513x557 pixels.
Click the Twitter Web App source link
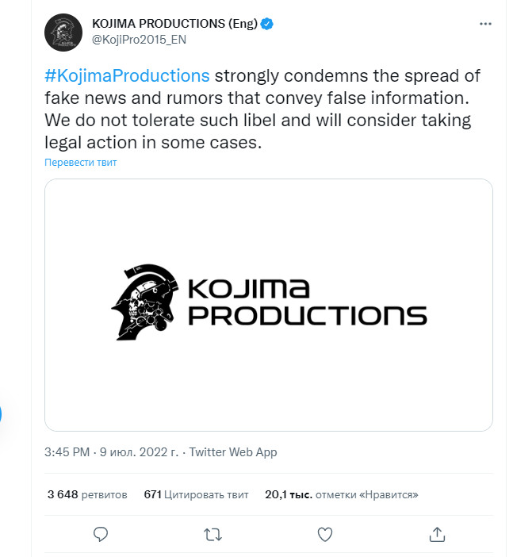pyautogui.click(x=232, y=452)
